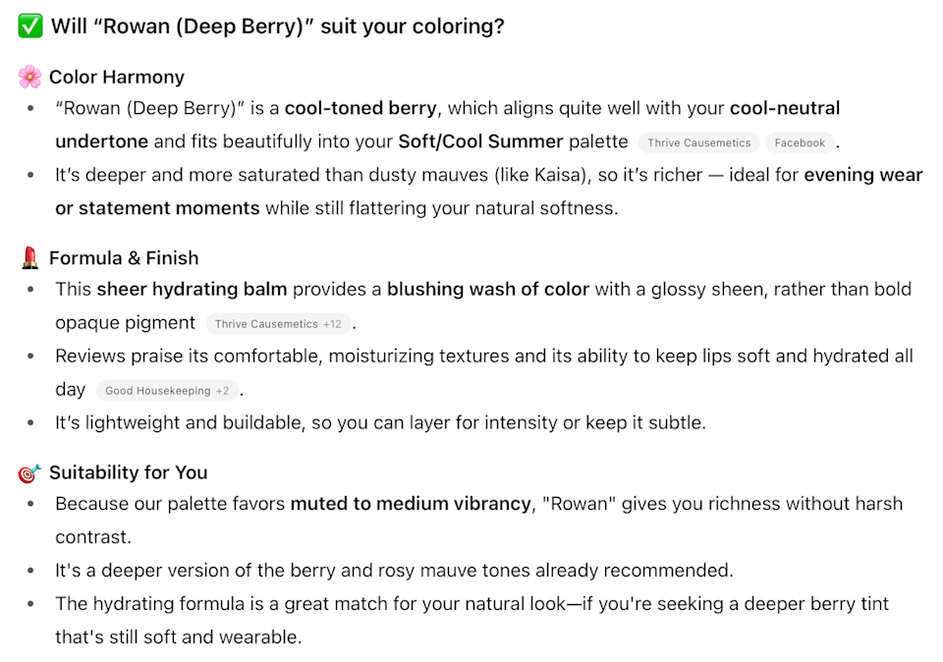Click the dart target emoji beside Suitability for You
The width and height of the screenshot is (943, 662).
coord(29,473)
